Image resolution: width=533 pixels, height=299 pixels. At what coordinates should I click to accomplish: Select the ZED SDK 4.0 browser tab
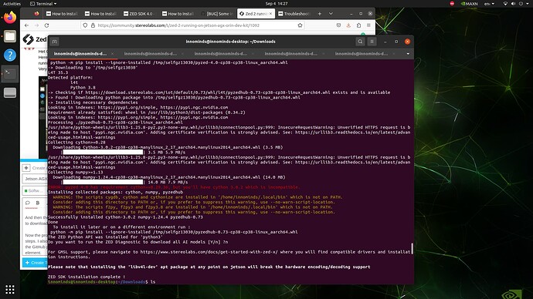click(140, 14)
